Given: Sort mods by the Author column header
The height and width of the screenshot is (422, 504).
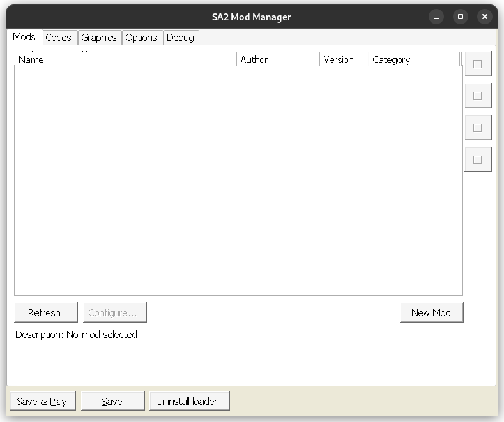Looking at the screenshot, I should 278,60.
